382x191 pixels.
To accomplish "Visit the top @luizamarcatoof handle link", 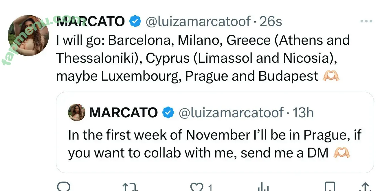I will [198, 22].
